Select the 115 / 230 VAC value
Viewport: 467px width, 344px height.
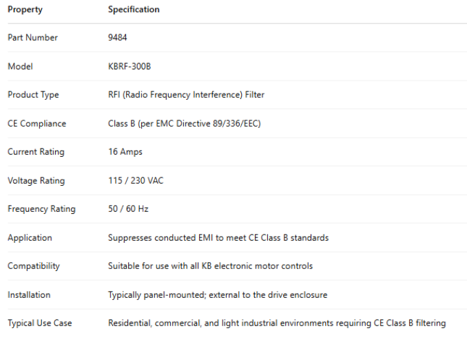pos(136,181)
